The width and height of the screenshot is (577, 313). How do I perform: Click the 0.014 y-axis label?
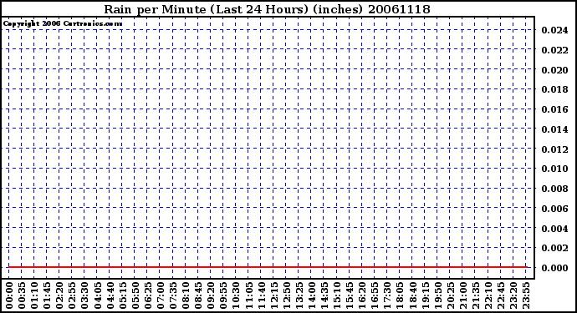554,129
